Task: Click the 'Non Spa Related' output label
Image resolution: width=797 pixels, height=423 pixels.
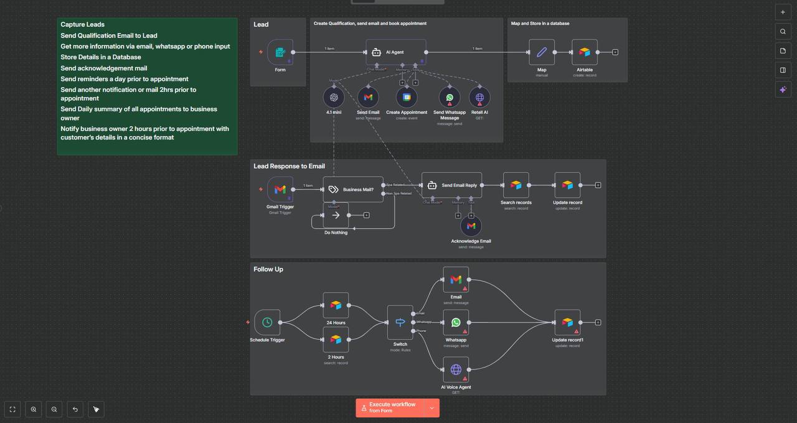Action: (398, 194)
